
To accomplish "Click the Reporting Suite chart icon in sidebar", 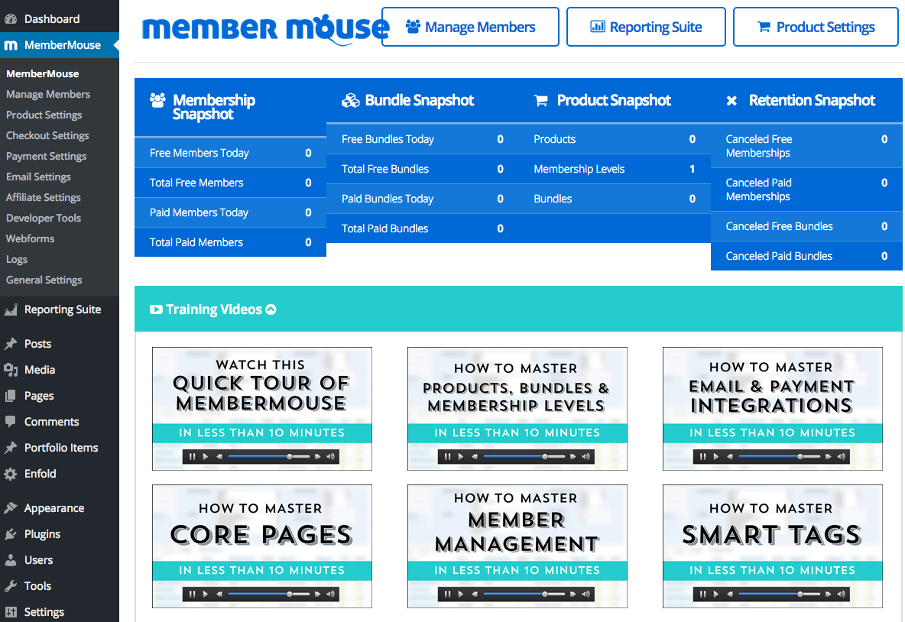I will (x=11, y=309).
